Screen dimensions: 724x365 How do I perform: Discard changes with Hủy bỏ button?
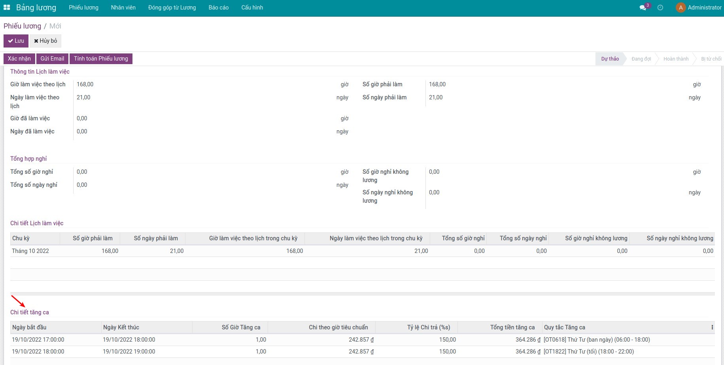point(45,41)
